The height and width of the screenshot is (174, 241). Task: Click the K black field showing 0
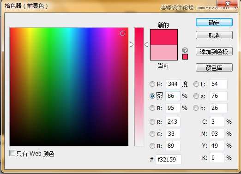click(x=217, y=158)
